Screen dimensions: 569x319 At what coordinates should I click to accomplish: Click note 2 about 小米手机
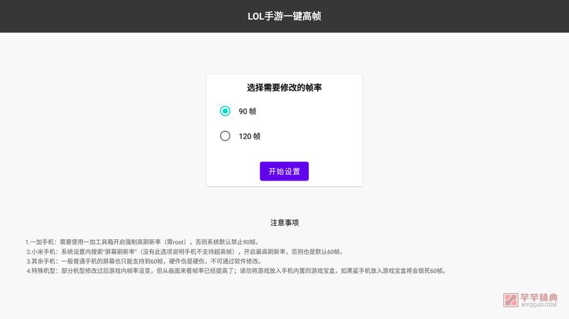tap(185, 251)
